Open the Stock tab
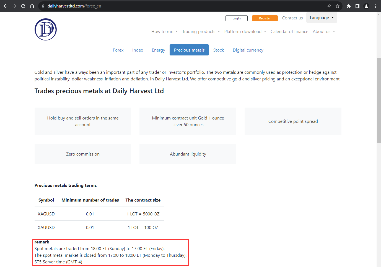Screen dimensions: 381x267 click(219, 50)
